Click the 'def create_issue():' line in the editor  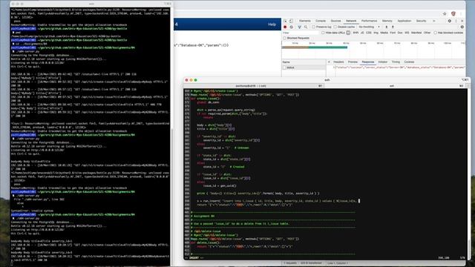[206, 99]
